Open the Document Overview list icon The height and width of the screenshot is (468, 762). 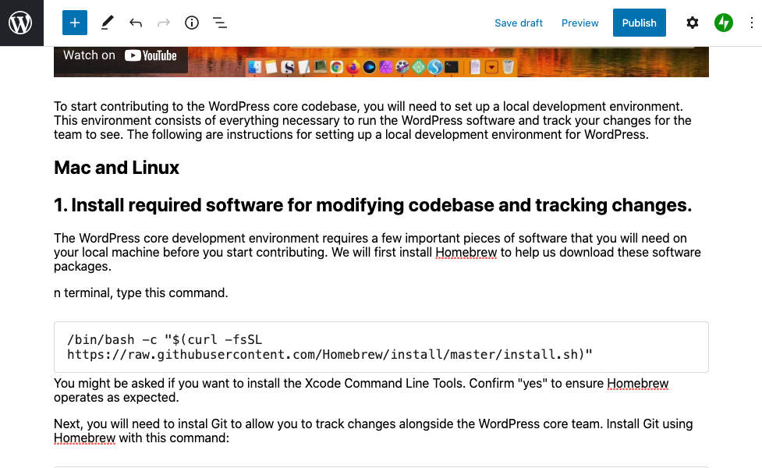coord(220,23)
